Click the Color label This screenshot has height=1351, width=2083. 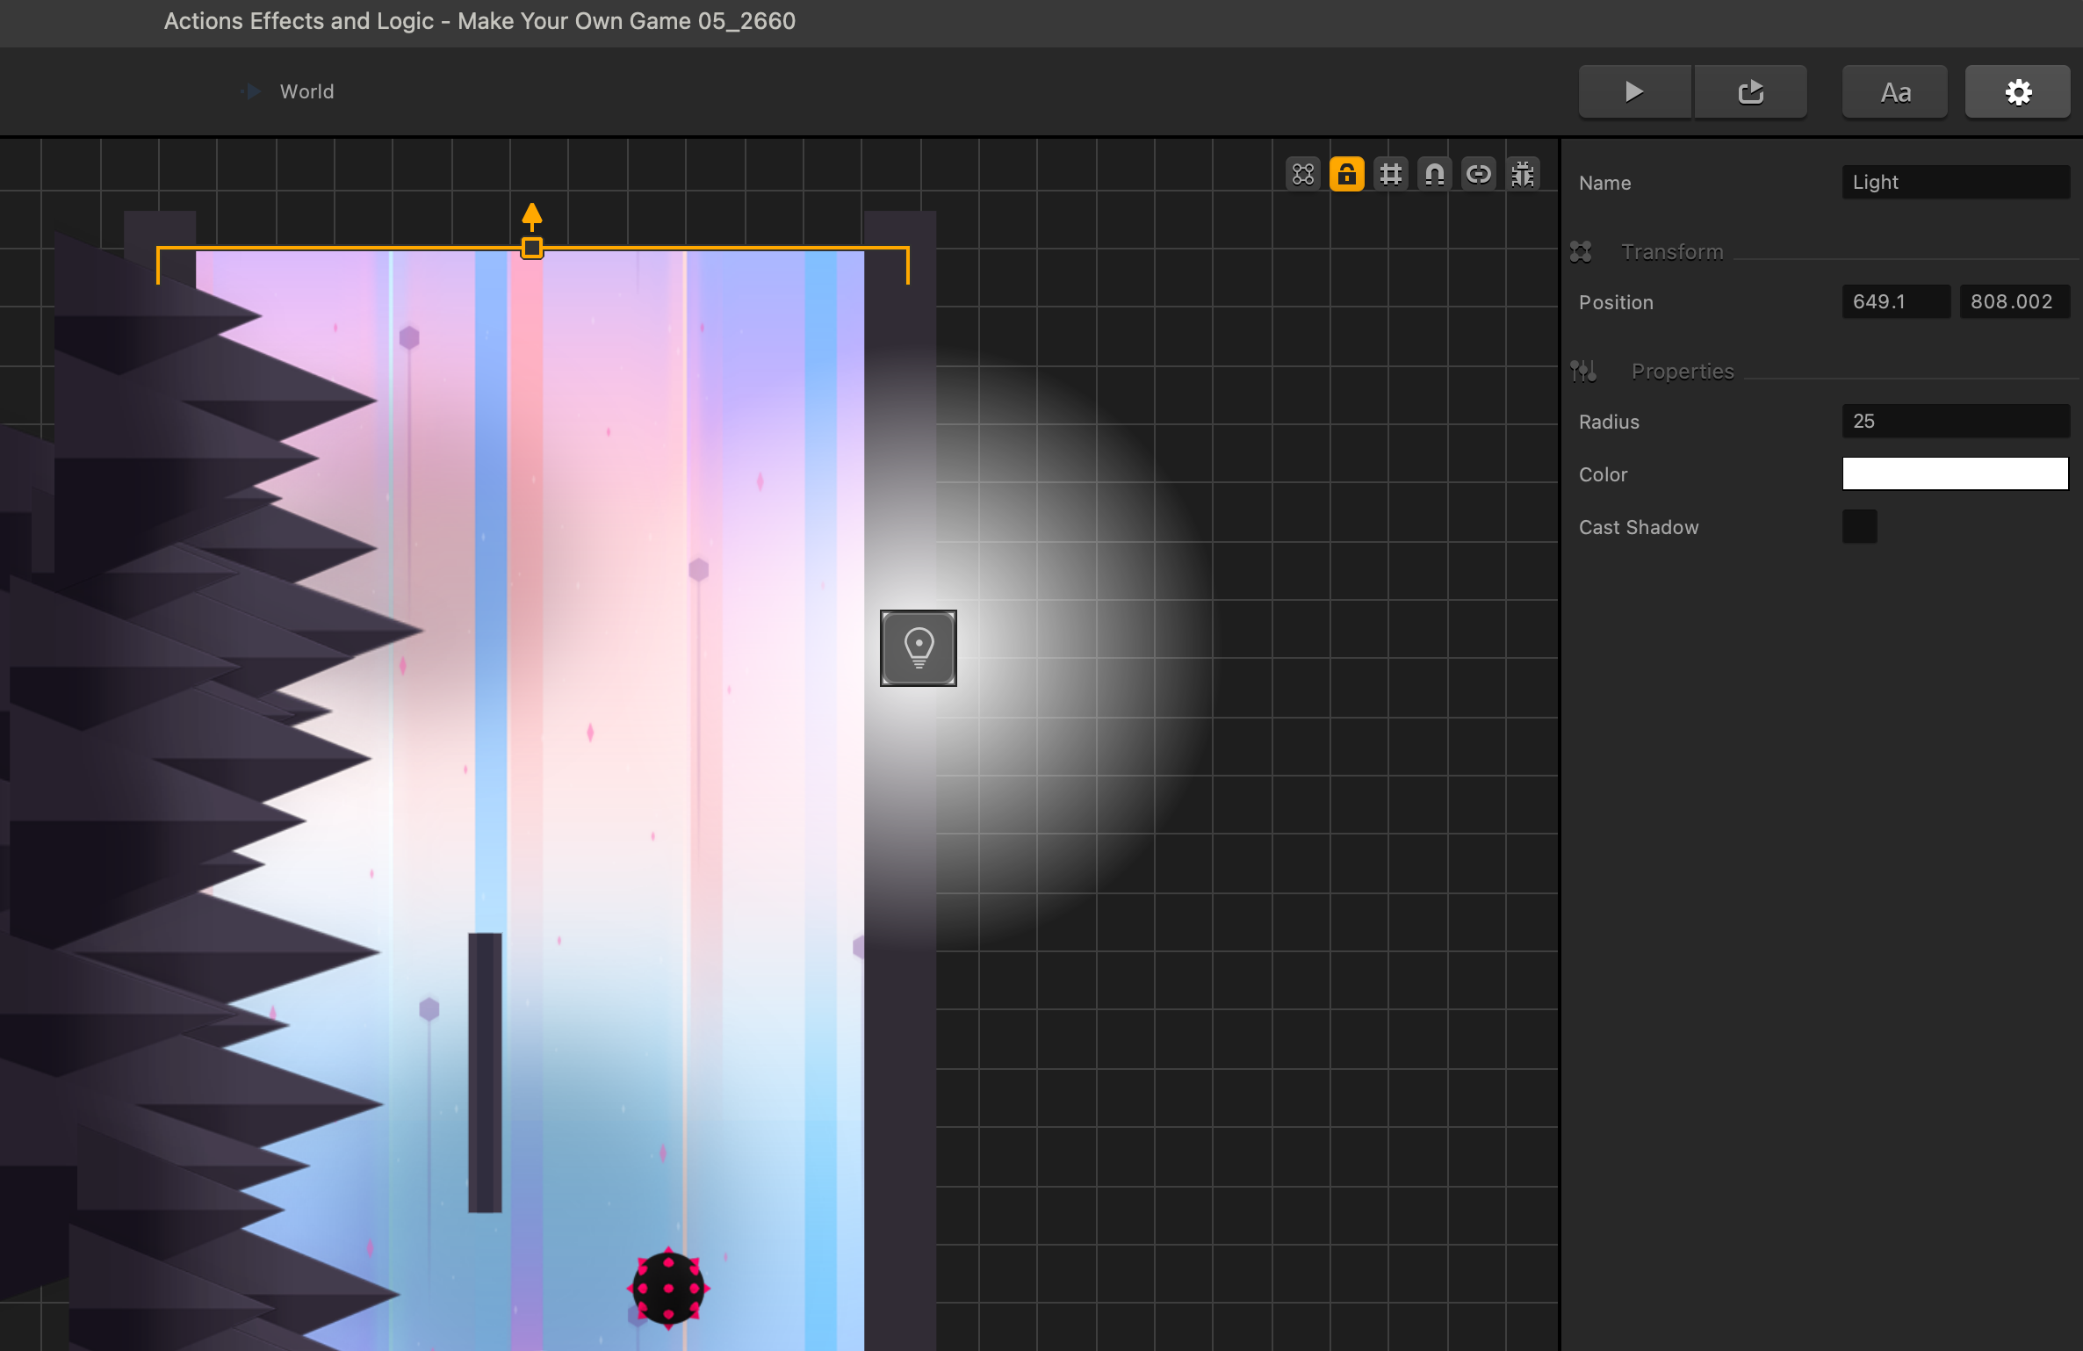pos(1603,474)
